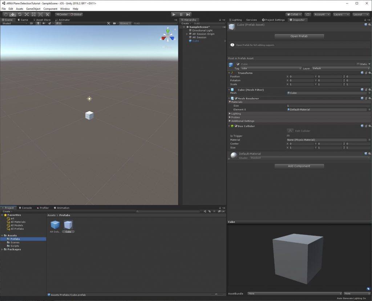Toggle scene lighting lightbulb icon
The image size is (372, 301).
(38, 23)
